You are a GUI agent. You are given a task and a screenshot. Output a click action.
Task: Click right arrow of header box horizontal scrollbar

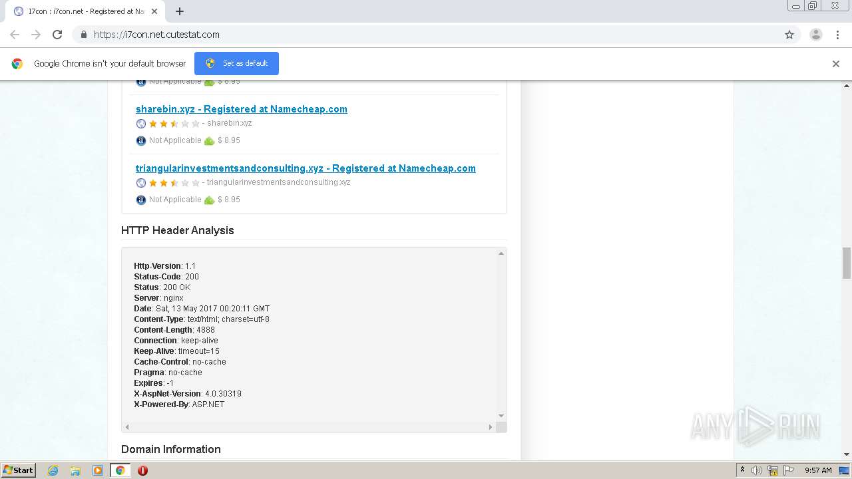tap(491, 427)
